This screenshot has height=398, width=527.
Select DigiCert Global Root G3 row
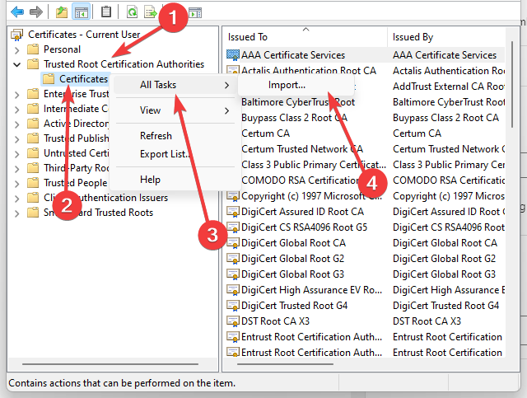point(365,274)
